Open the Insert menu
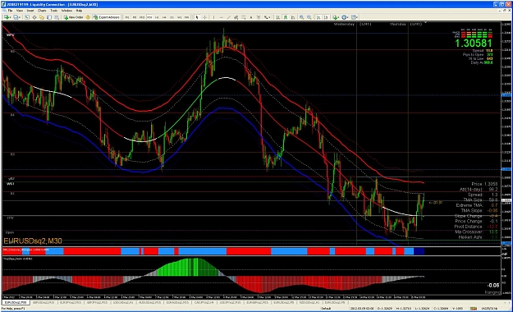Image resolution: width=513 pixels, height=312 pixels. (30, 11)
